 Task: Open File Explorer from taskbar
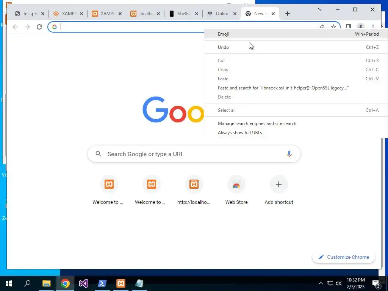point(46,283)
